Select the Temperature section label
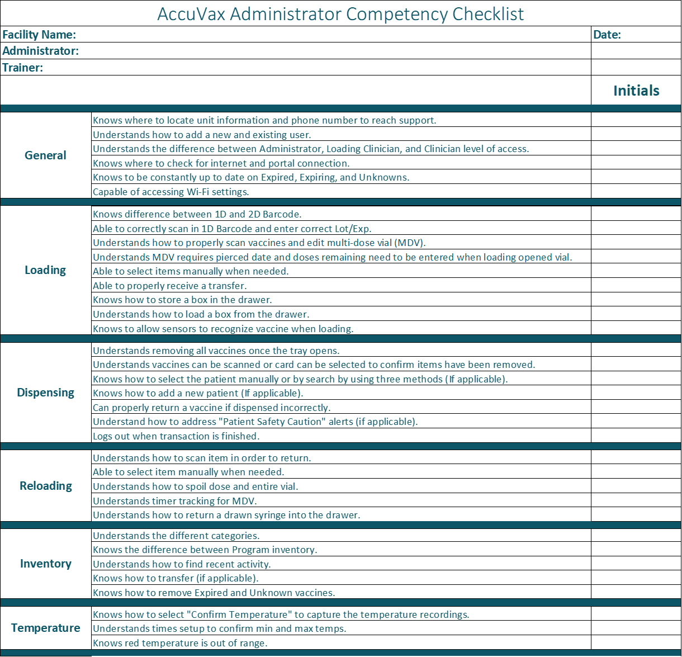The height and width of the screenshot is (657, 682). (x=45, y=628)
